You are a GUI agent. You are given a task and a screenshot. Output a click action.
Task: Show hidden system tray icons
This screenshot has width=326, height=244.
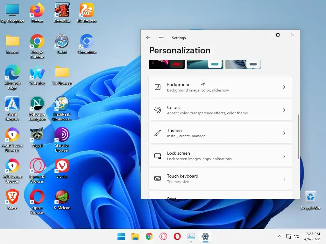click(280, 236)
